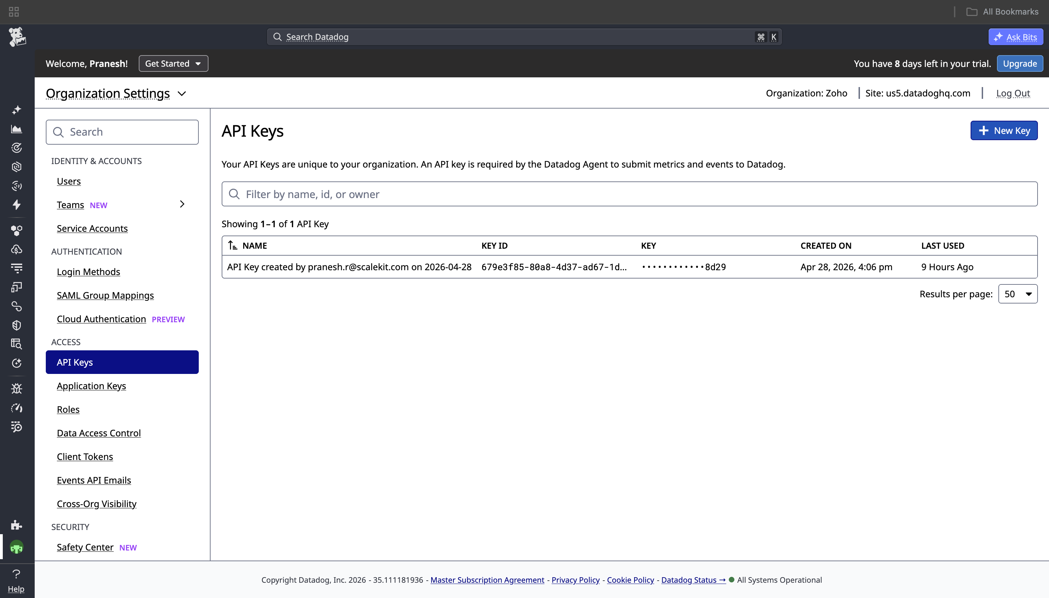Image resolution: width=1049 pixels, height=598 pixels.
Task: Focus the Search Datadog bar
Action: 524,37
